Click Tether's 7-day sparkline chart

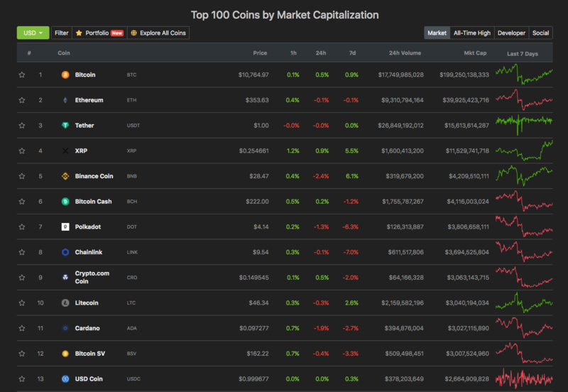click(x=524, y=125)
